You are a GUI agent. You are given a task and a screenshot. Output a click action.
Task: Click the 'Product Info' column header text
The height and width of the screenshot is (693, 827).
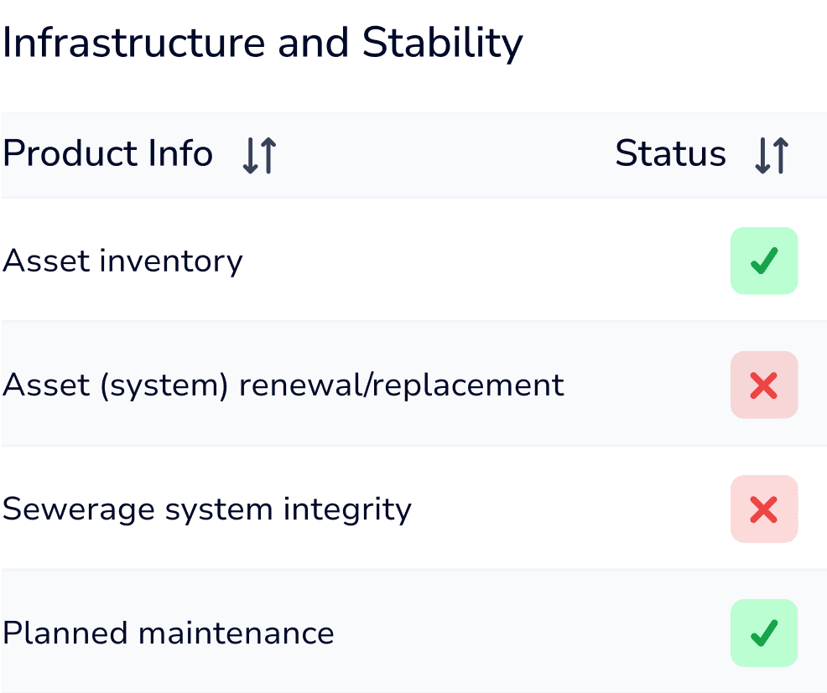click(x=108, y=154)
